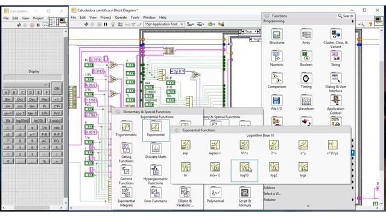Click the calculator log10(e) button

coord(22,121)
